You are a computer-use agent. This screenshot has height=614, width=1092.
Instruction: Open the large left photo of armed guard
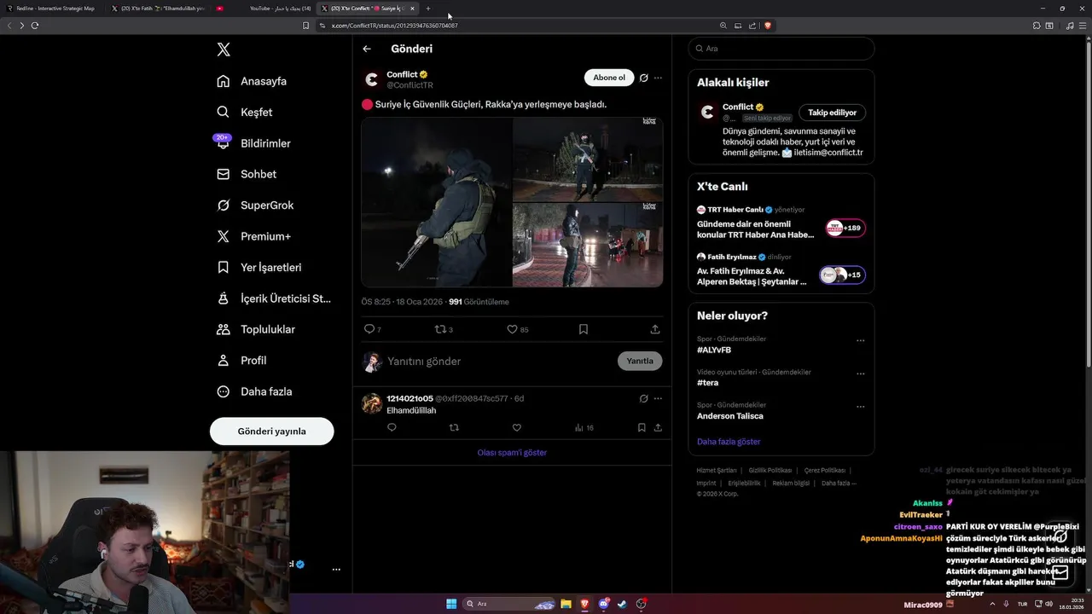coord(436,202)
